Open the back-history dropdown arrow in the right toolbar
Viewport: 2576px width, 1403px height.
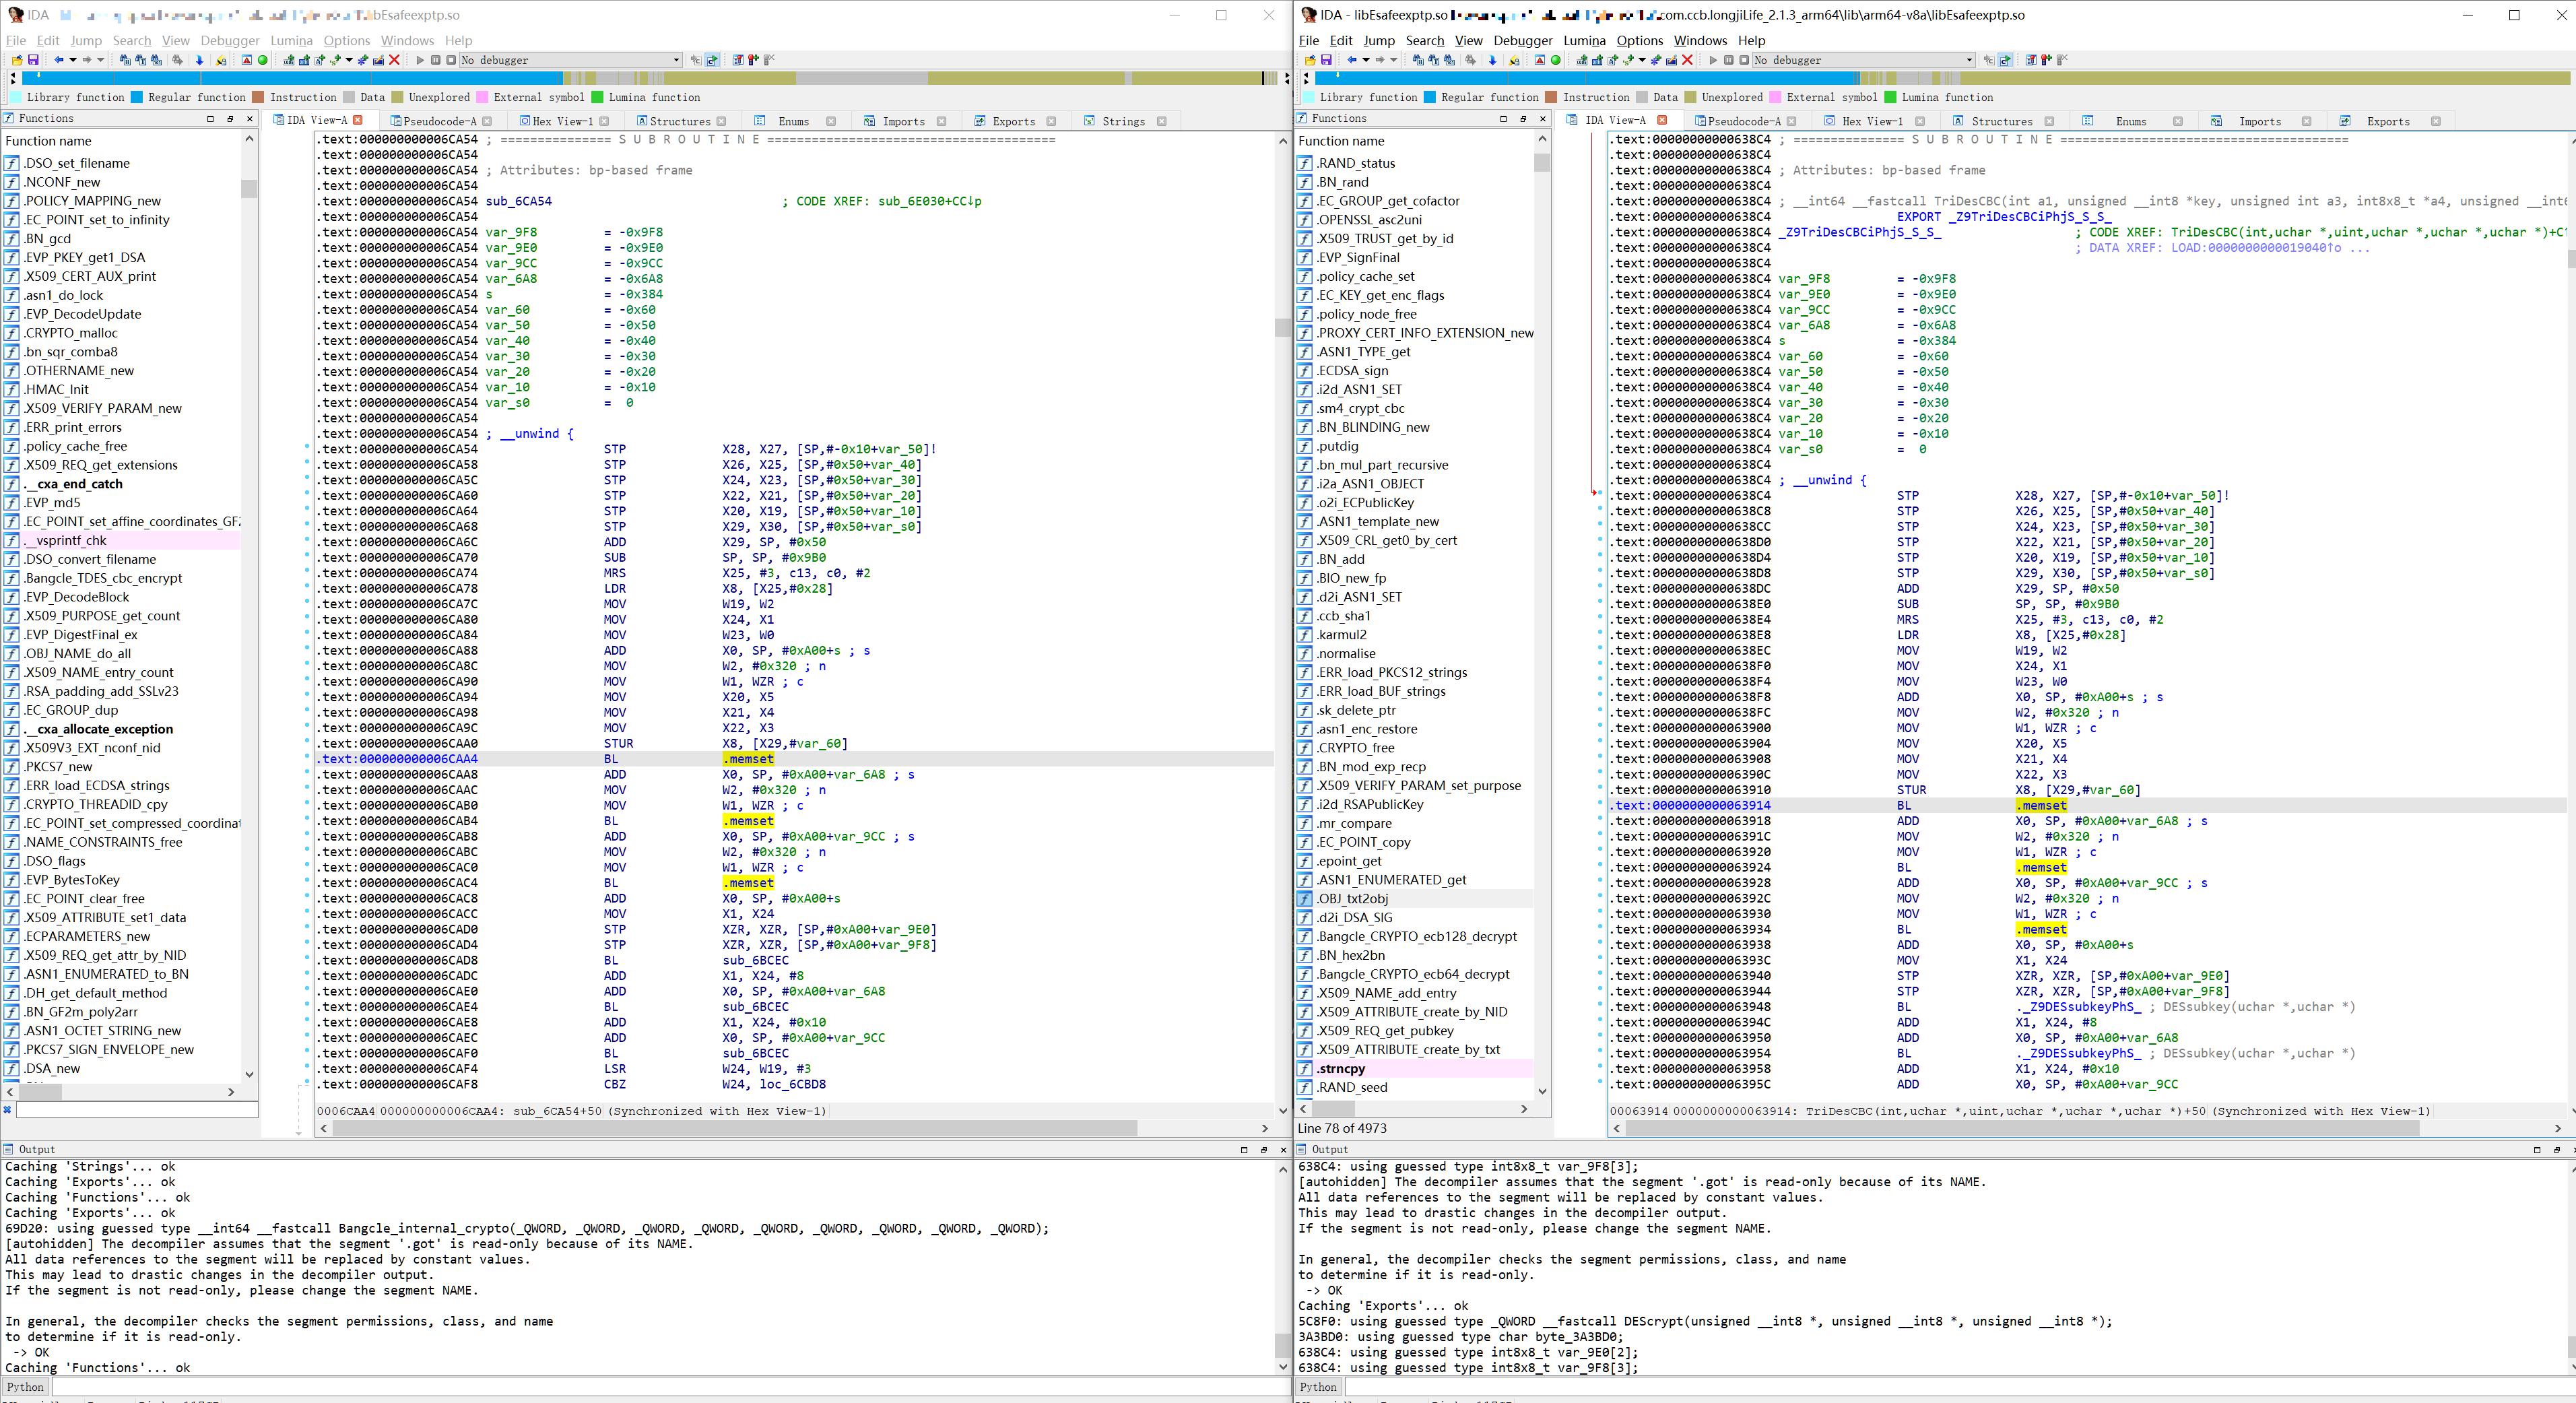(x=1366, y=60)
